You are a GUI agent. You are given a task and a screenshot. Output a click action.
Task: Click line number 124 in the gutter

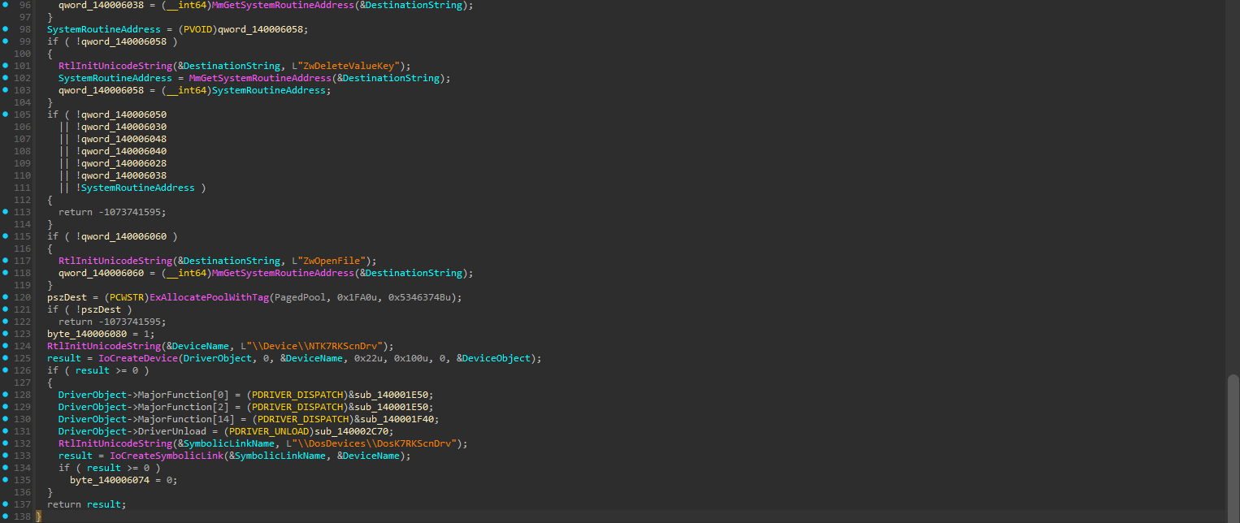pos(23,346)
